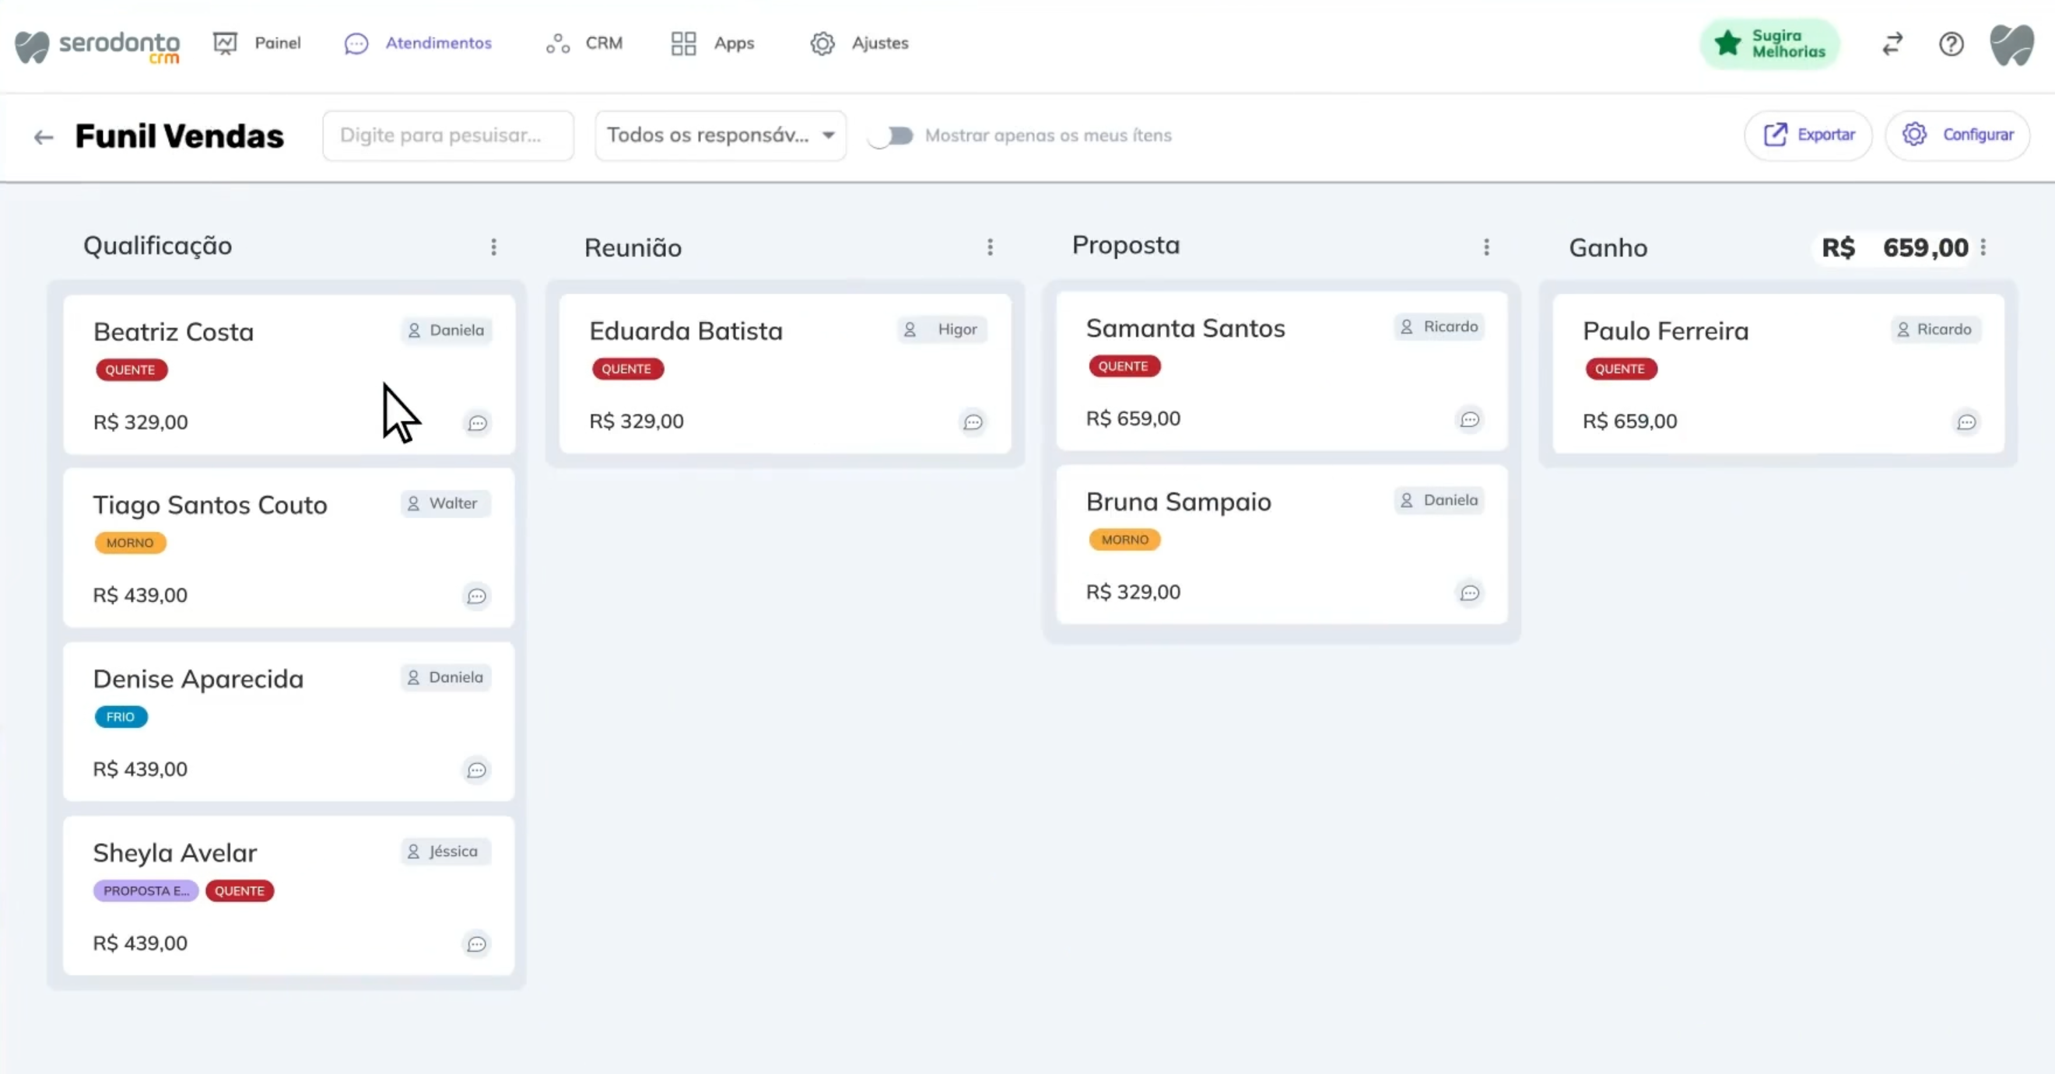Open Tiago Santos Couto's chat icon
Image resolution: width=2055 pixels, height=1074 pixels.
476,596
